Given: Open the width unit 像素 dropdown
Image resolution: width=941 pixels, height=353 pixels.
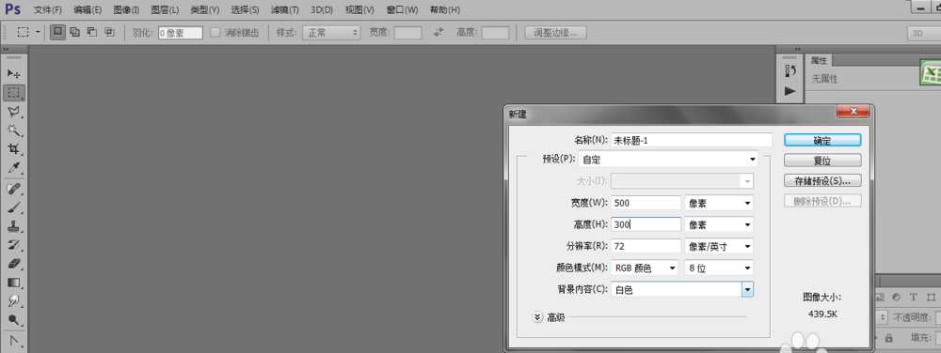Looking at the screenshot, I should (x=718, y=203).
